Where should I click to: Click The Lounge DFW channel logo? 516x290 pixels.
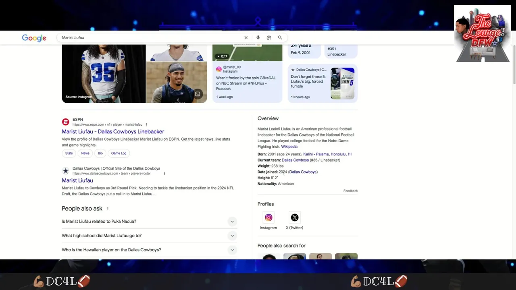(x=483, y=34)
